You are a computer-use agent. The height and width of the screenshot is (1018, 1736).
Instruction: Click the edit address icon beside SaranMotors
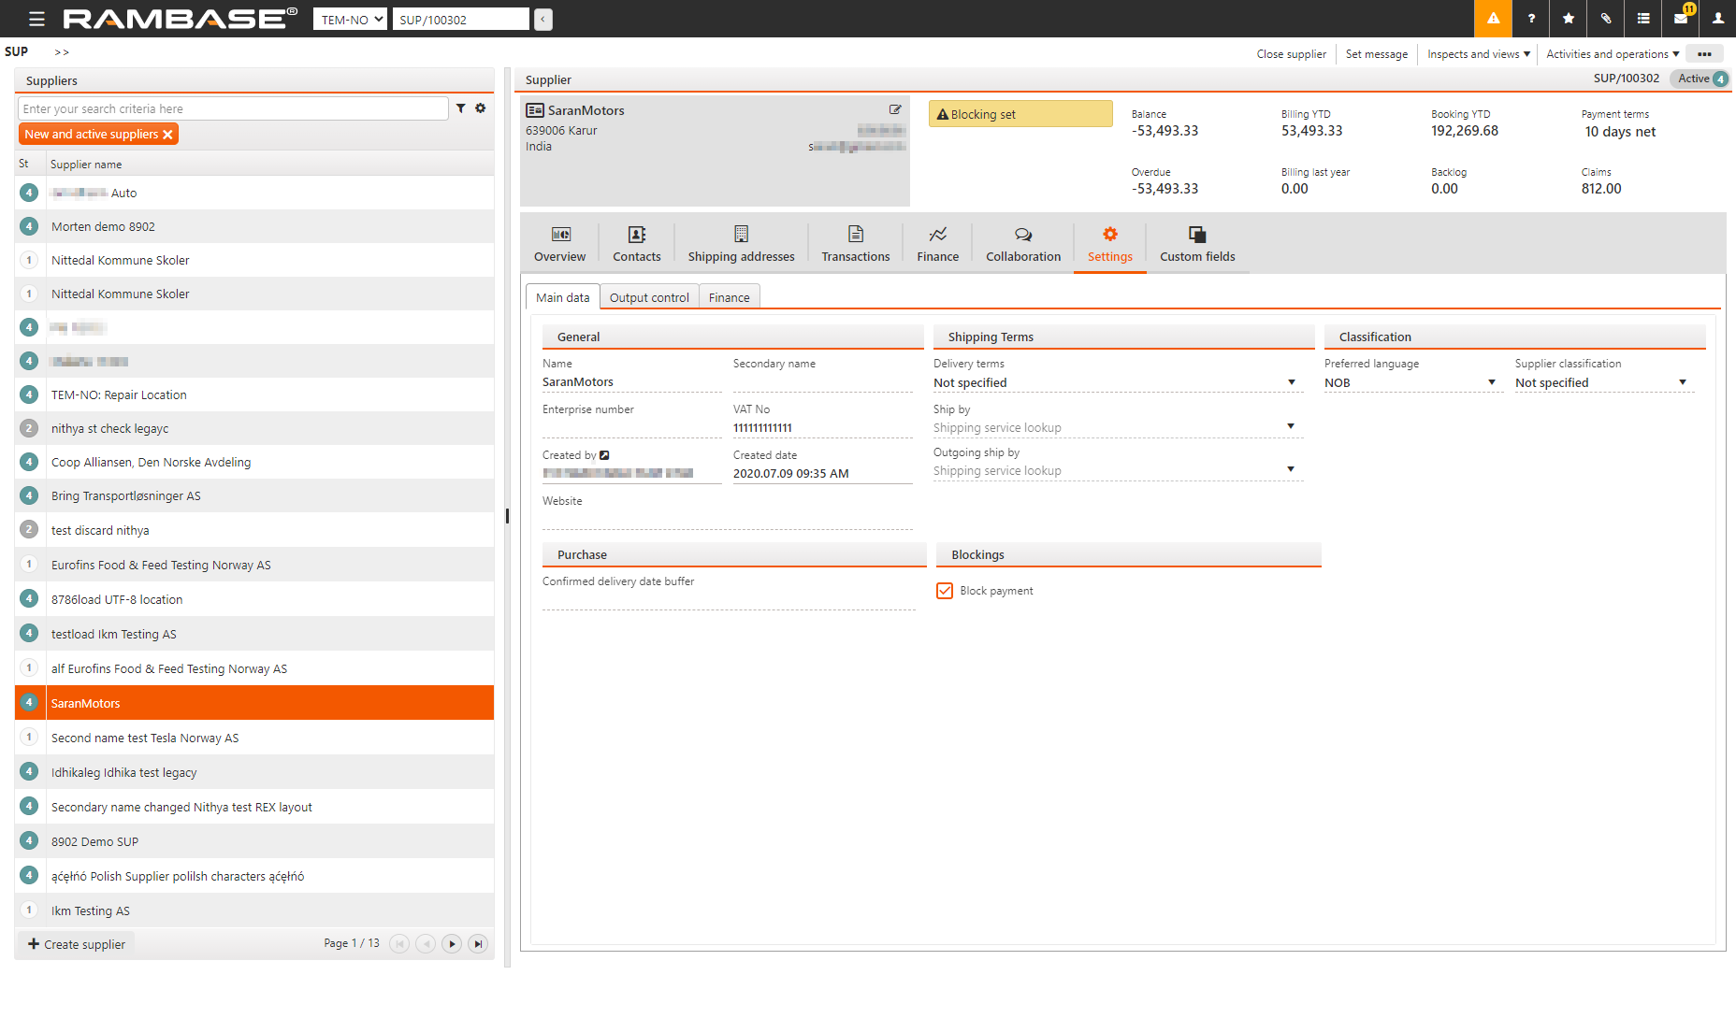(x=895, y=109)
